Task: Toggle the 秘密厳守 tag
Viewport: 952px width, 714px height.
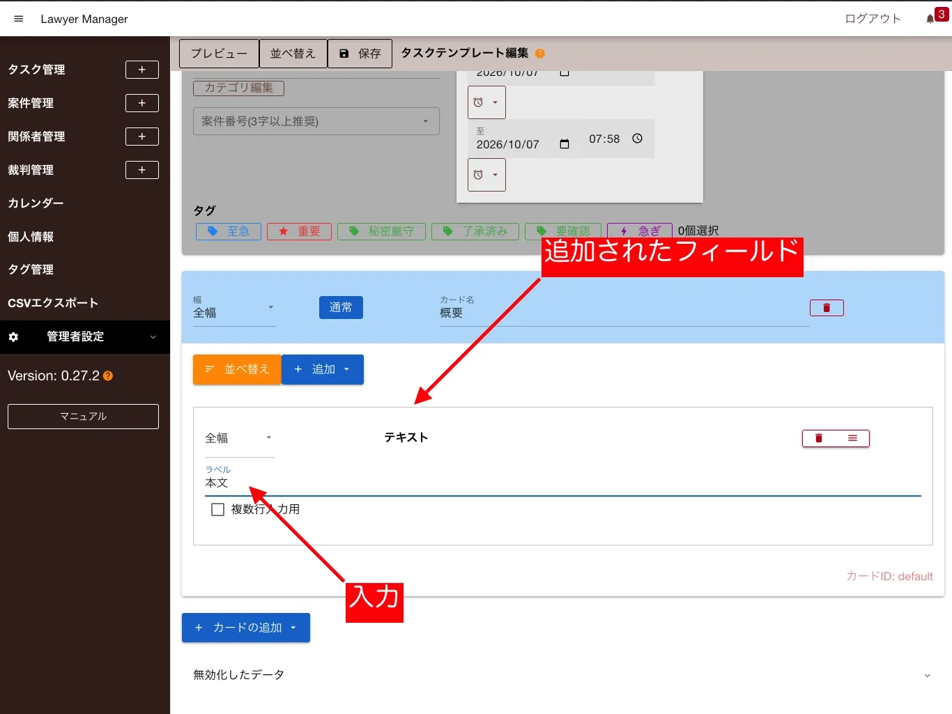Action: pyautogui.click(x=381, y=231)
